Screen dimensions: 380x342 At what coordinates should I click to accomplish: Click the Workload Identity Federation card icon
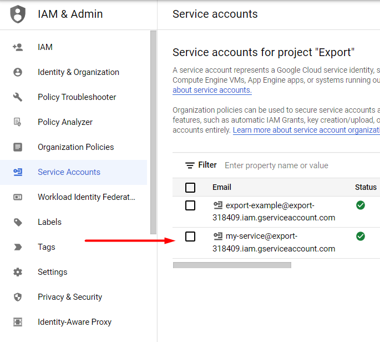[x=18, y=197]
